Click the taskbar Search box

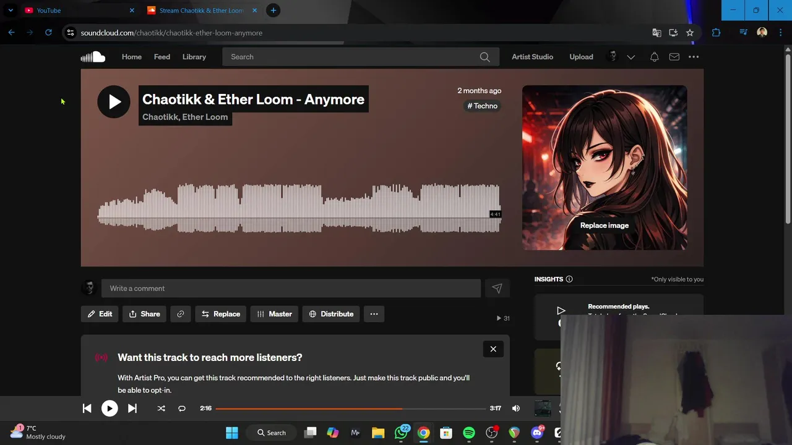(x=271, y=433)
